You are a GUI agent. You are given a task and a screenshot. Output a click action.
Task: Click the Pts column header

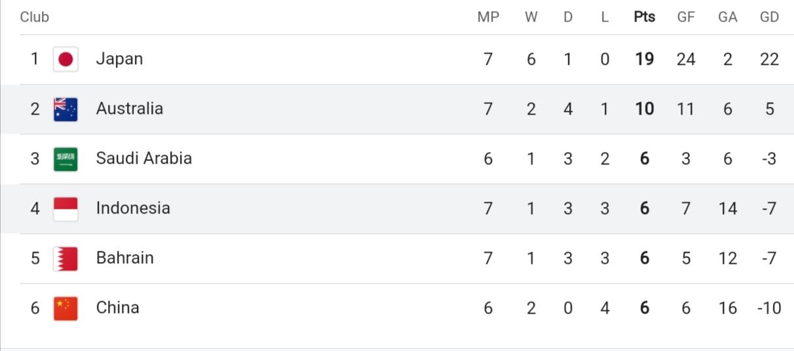(x=645, y=18)
